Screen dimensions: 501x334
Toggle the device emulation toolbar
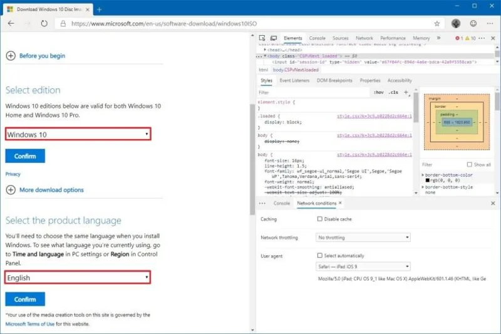click(x=274, y=38)
